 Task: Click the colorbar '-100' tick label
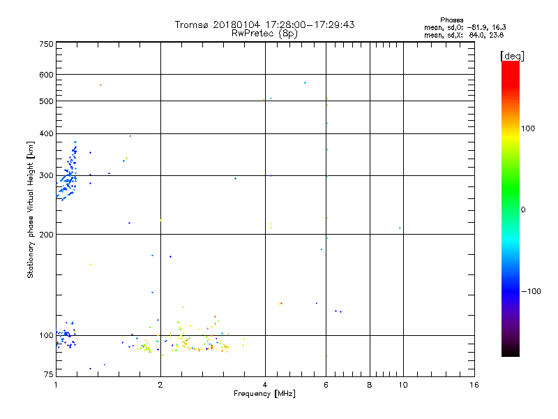coord(531,291)
